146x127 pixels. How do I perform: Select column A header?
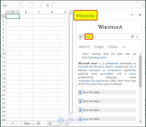13,12
